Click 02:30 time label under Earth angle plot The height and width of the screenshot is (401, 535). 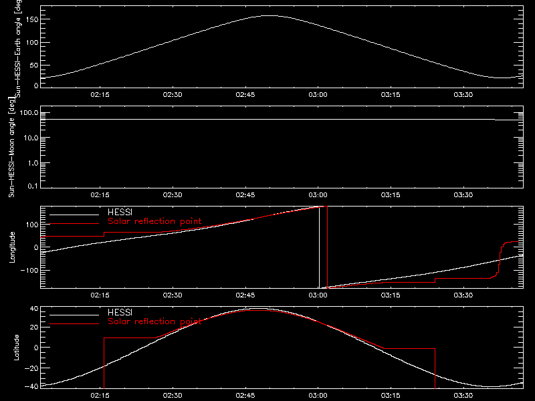point(173,95)
